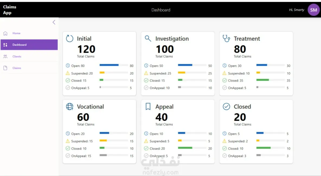Click the Closed card checkmark icon
The image size is (321, 176).
point(226,106)
